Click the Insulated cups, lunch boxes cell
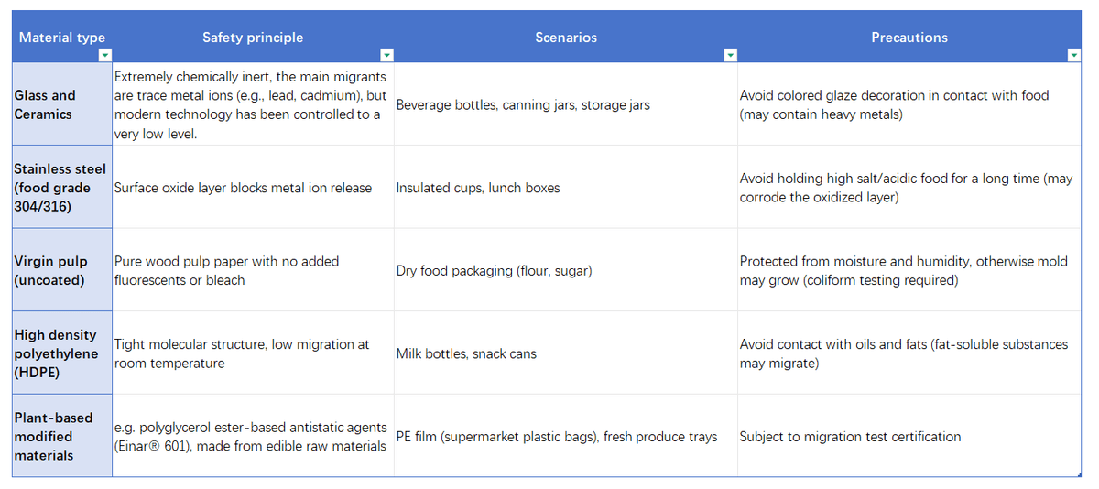Viewport: 1099px width, 489px height. (x=566, y=187)
